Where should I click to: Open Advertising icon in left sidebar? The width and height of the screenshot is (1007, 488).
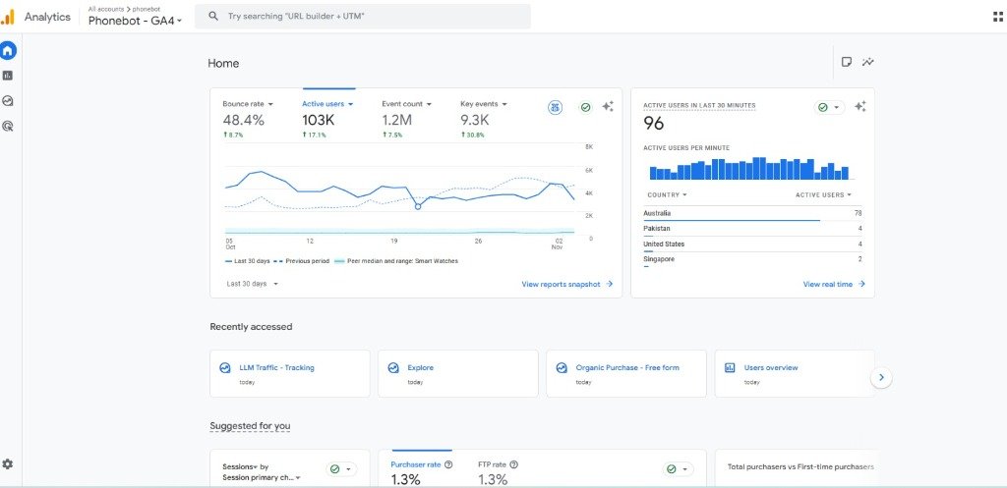pos(8,127)
